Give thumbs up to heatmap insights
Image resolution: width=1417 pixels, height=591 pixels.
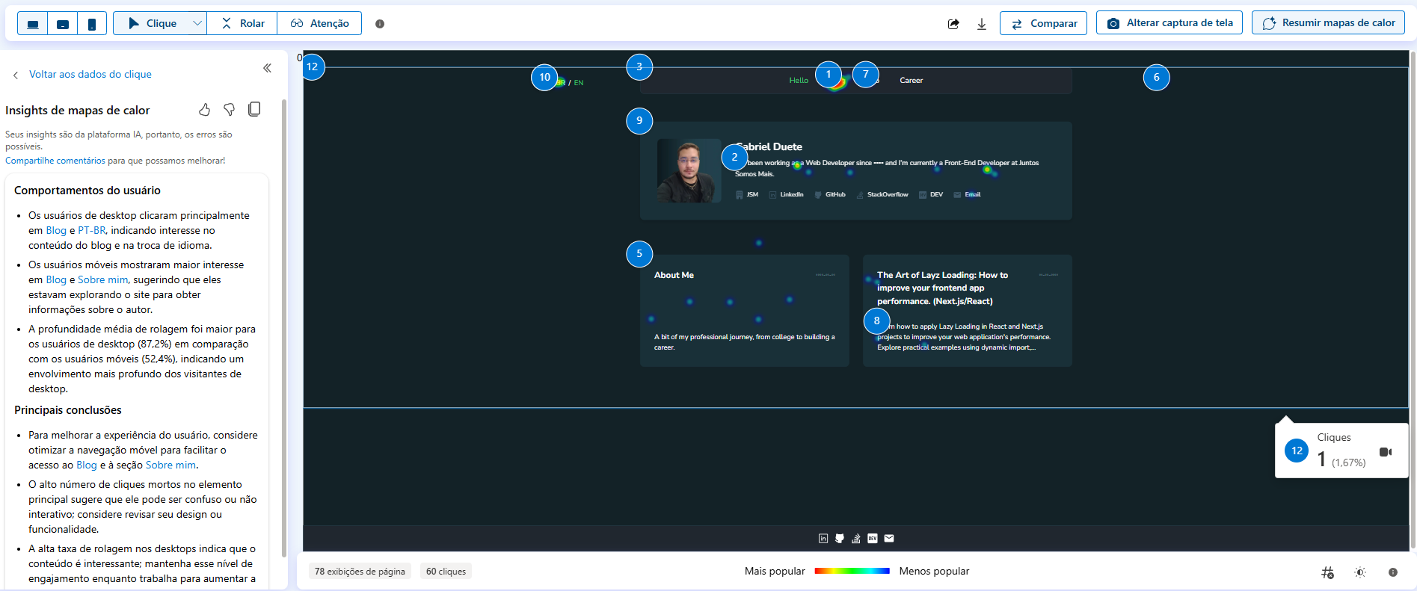(204, 110)
